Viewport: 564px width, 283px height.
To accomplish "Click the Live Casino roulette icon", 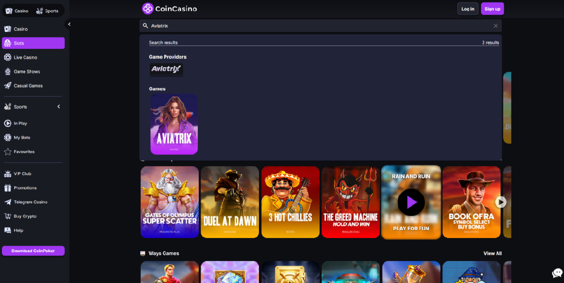I will [x=8, y=57].
